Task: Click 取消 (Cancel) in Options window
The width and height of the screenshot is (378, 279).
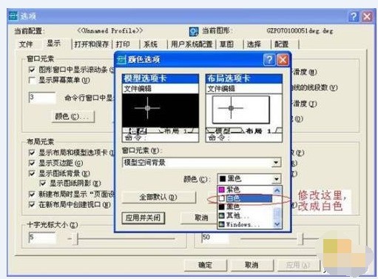Action: click(x=252, y=265)
